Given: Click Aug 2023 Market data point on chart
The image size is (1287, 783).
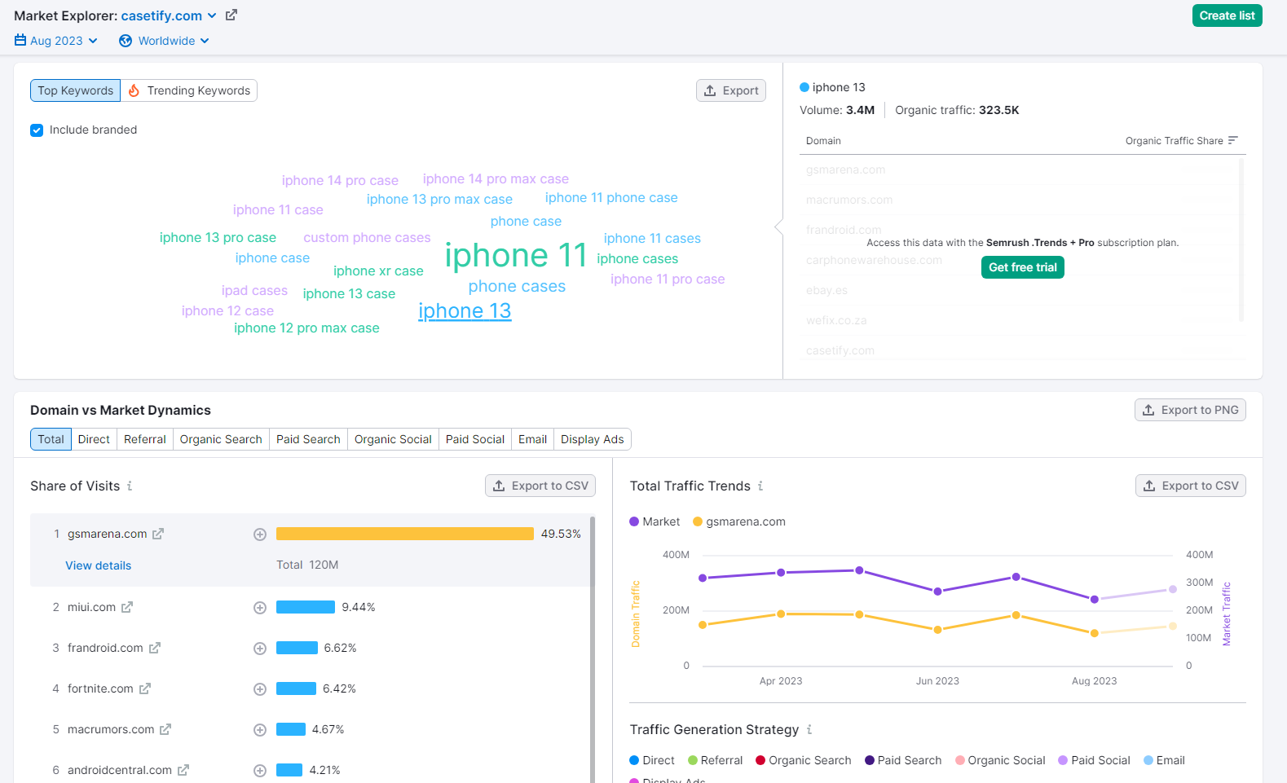Looking at the screenshot, I should click(1095, 599).
